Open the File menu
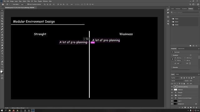 [4, 1]
